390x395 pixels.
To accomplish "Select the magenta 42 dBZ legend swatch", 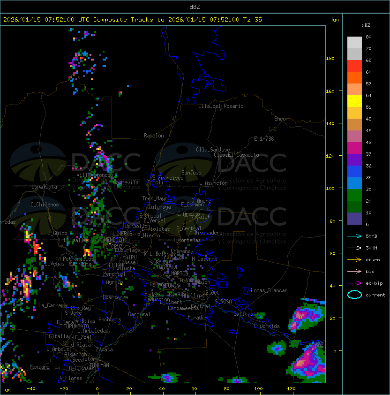I will (x=354, y=148).
